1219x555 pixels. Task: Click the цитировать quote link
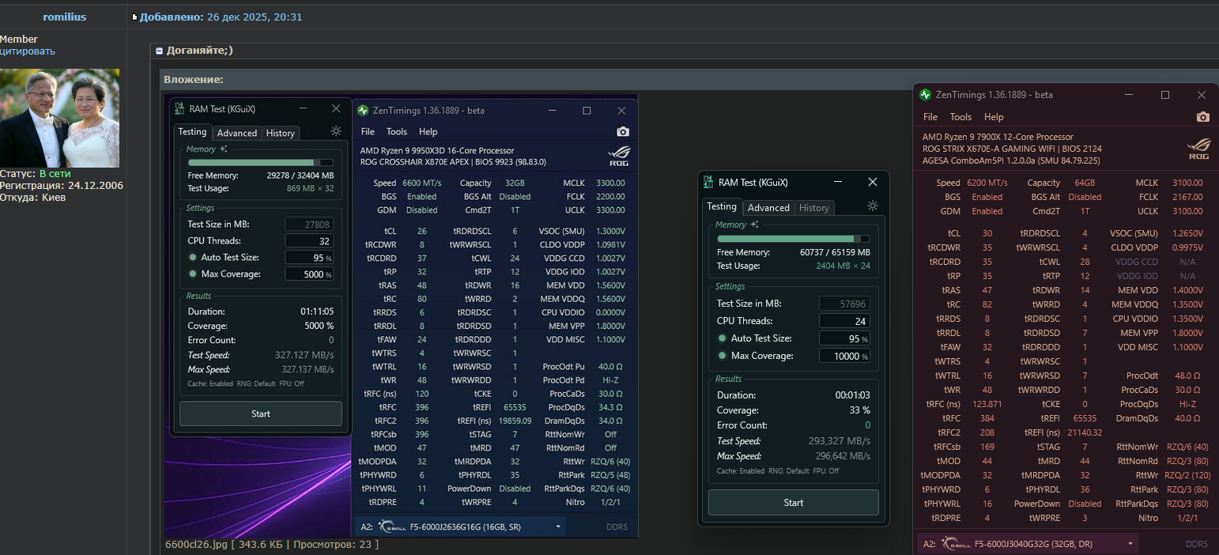point(28,51)
